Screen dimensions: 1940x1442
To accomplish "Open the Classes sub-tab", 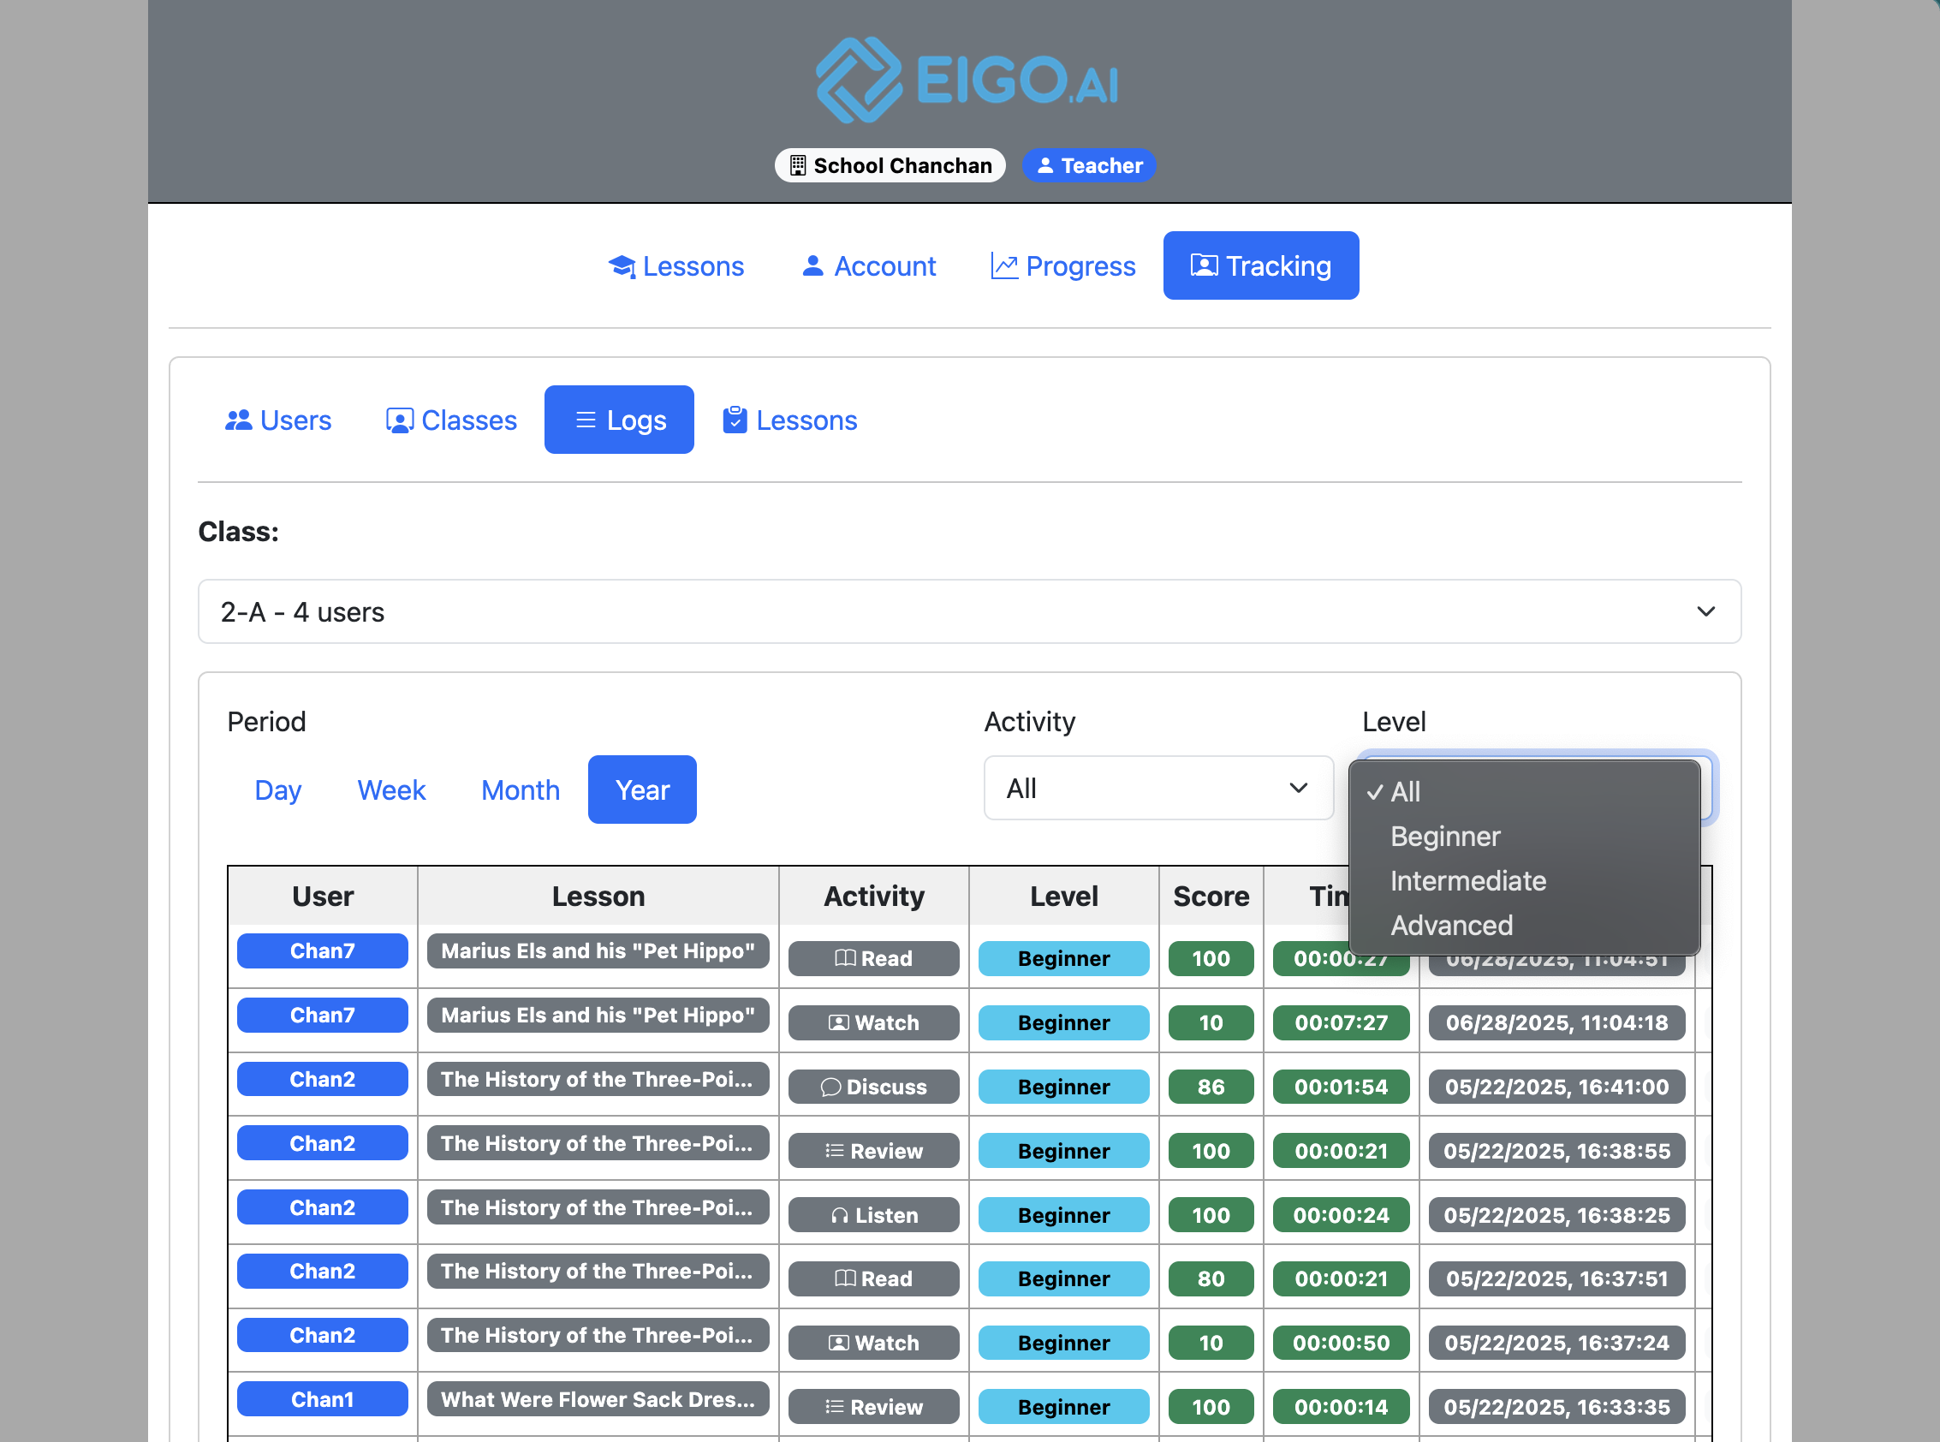I will [x=451, y=420].
